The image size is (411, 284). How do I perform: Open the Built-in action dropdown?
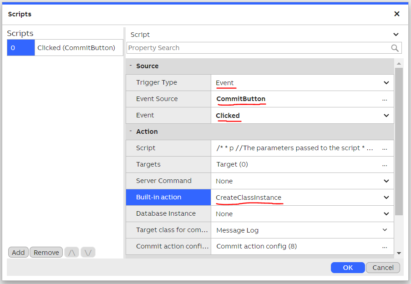pyautogui.click(x=386, y=197)
